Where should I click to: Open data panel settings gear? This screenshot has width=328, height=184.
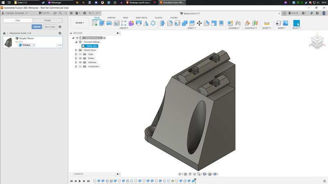click(60, 27)
